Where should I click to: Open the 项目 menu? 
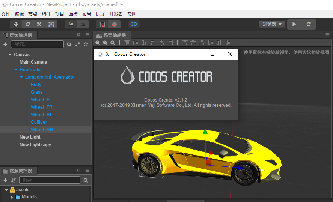pos(60,14)
